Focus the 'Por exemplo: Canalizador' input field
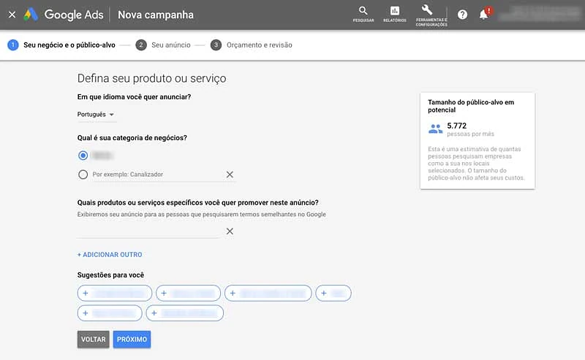Image resolution: width=585 pixels, height=360 pixels. pyautogui.click(x=156, y=175)
